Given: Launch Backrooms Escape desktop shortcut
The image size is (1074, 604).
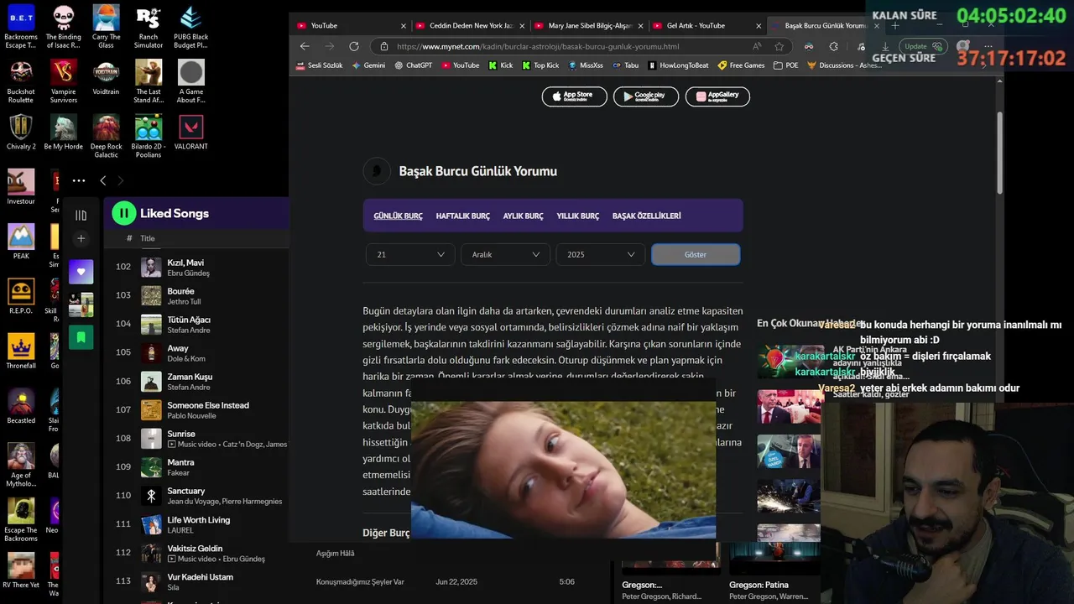Looking at the screenshot, I should (x=21, y=27).
